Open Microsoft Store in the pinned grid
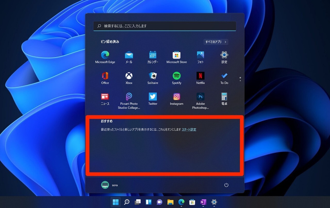Viewport: 330px width, 208px height. tap(177, 57)
